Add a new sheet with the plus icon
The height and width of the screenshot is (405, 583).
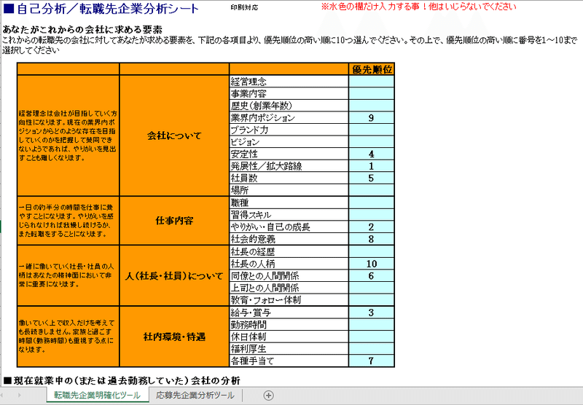click(268, 396)
